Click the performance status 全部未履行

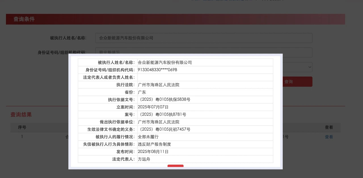point(148,137)
